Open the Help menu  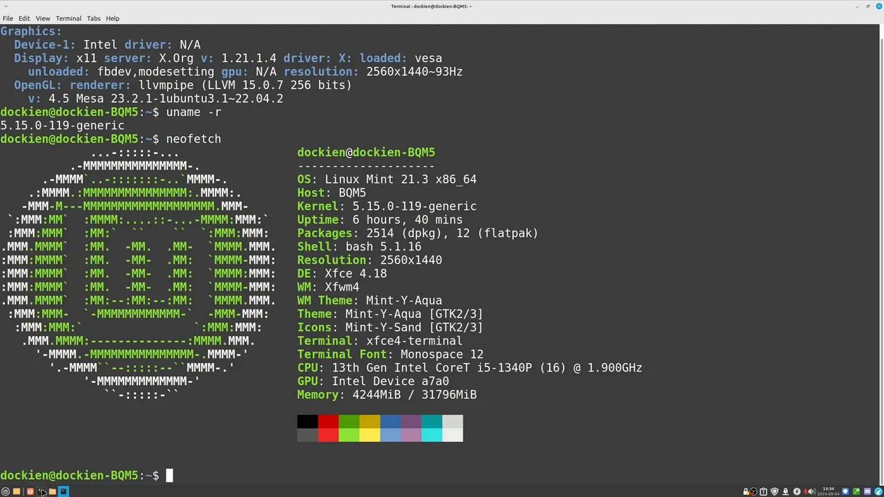(113, 18)
